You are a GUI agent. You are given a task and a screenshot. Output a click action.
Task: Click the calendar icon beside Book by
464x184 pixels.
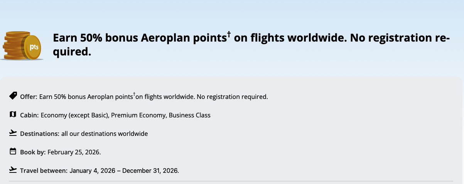(13, 151)
